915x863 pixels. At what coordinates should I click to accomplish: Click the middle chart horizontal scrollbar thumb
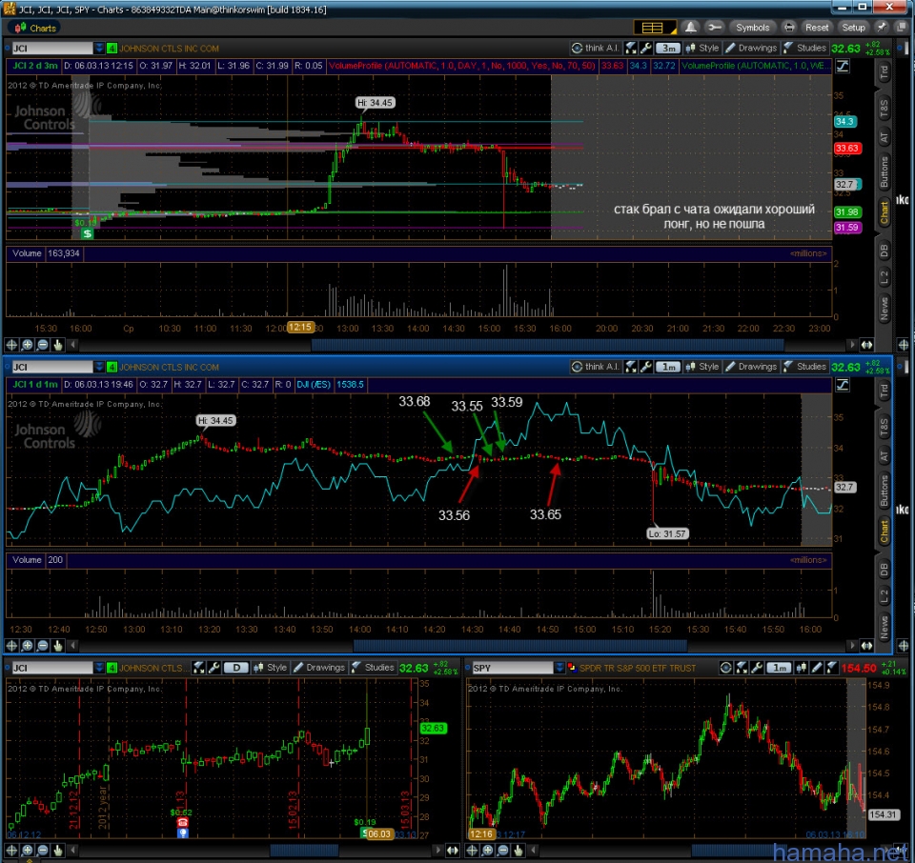tap(520, 646)
